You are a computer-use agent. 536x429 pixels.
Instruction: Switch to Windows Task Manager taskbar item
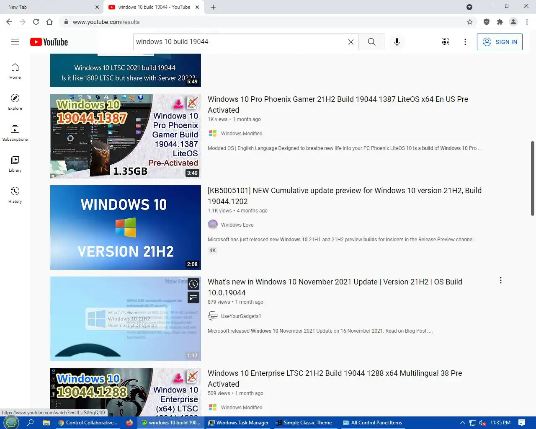click(x=239, y=423)
